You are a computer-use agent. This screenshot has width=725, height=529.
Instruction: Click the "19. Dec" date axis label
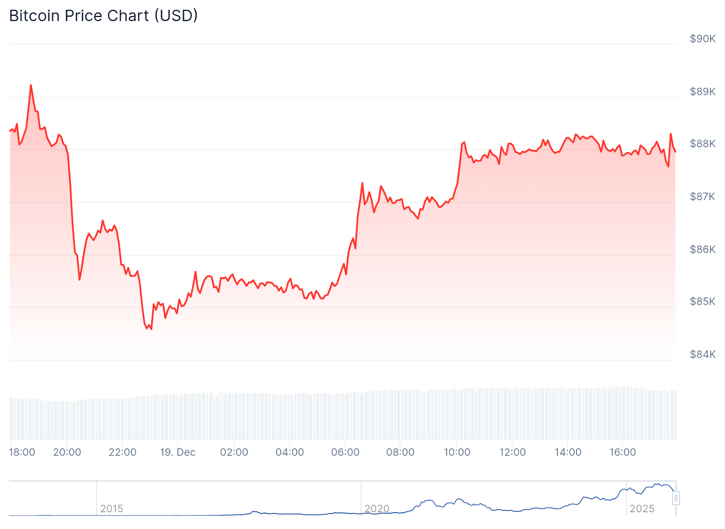[x=178, y=452]
